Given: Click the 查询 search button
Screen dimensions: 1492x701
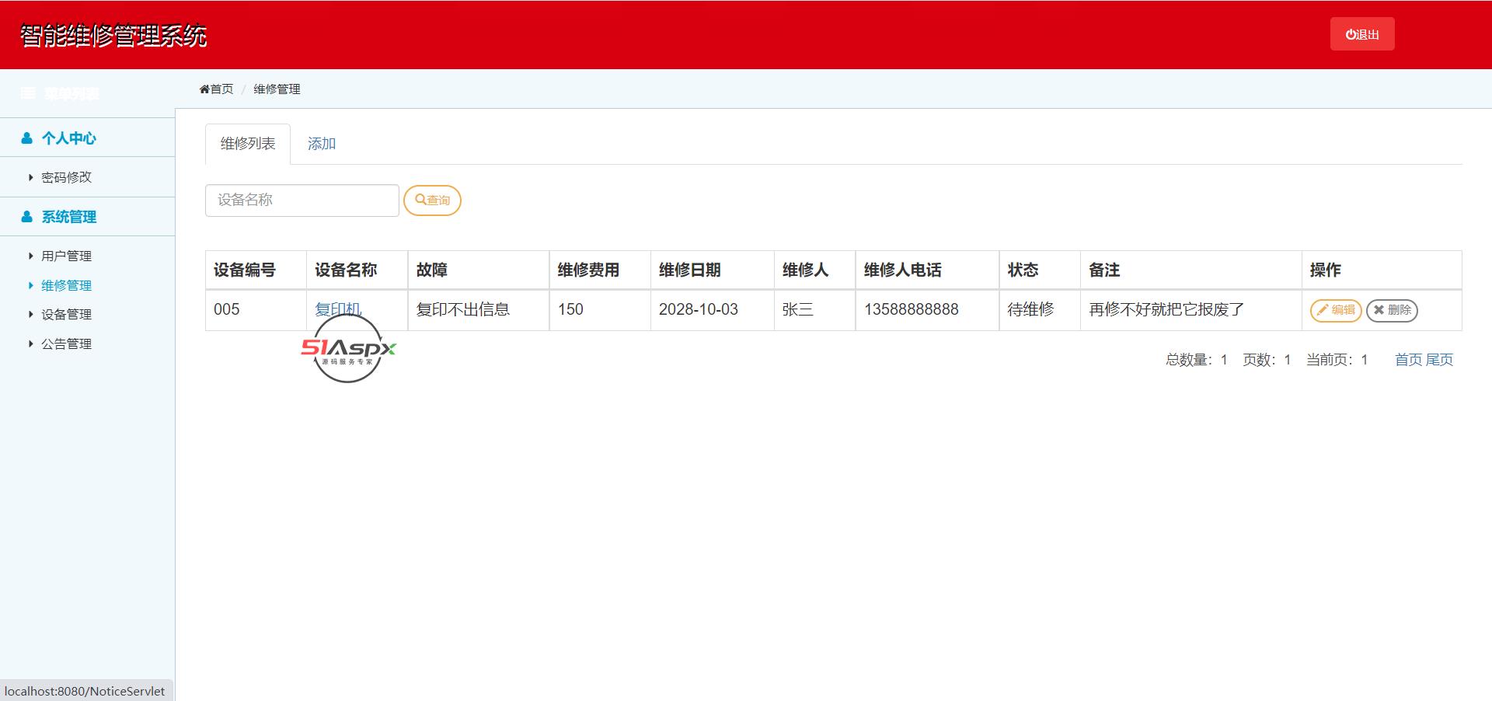Looking at the screenshot, I should click(432, 201).
